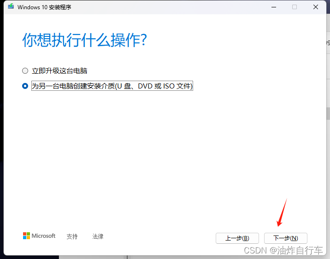The image size is (330, 259).
Task: Click the Windows 10 安装程序 title text
Action: (44, 7)
